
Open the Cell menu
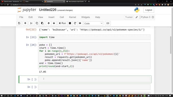coord(62,17)
